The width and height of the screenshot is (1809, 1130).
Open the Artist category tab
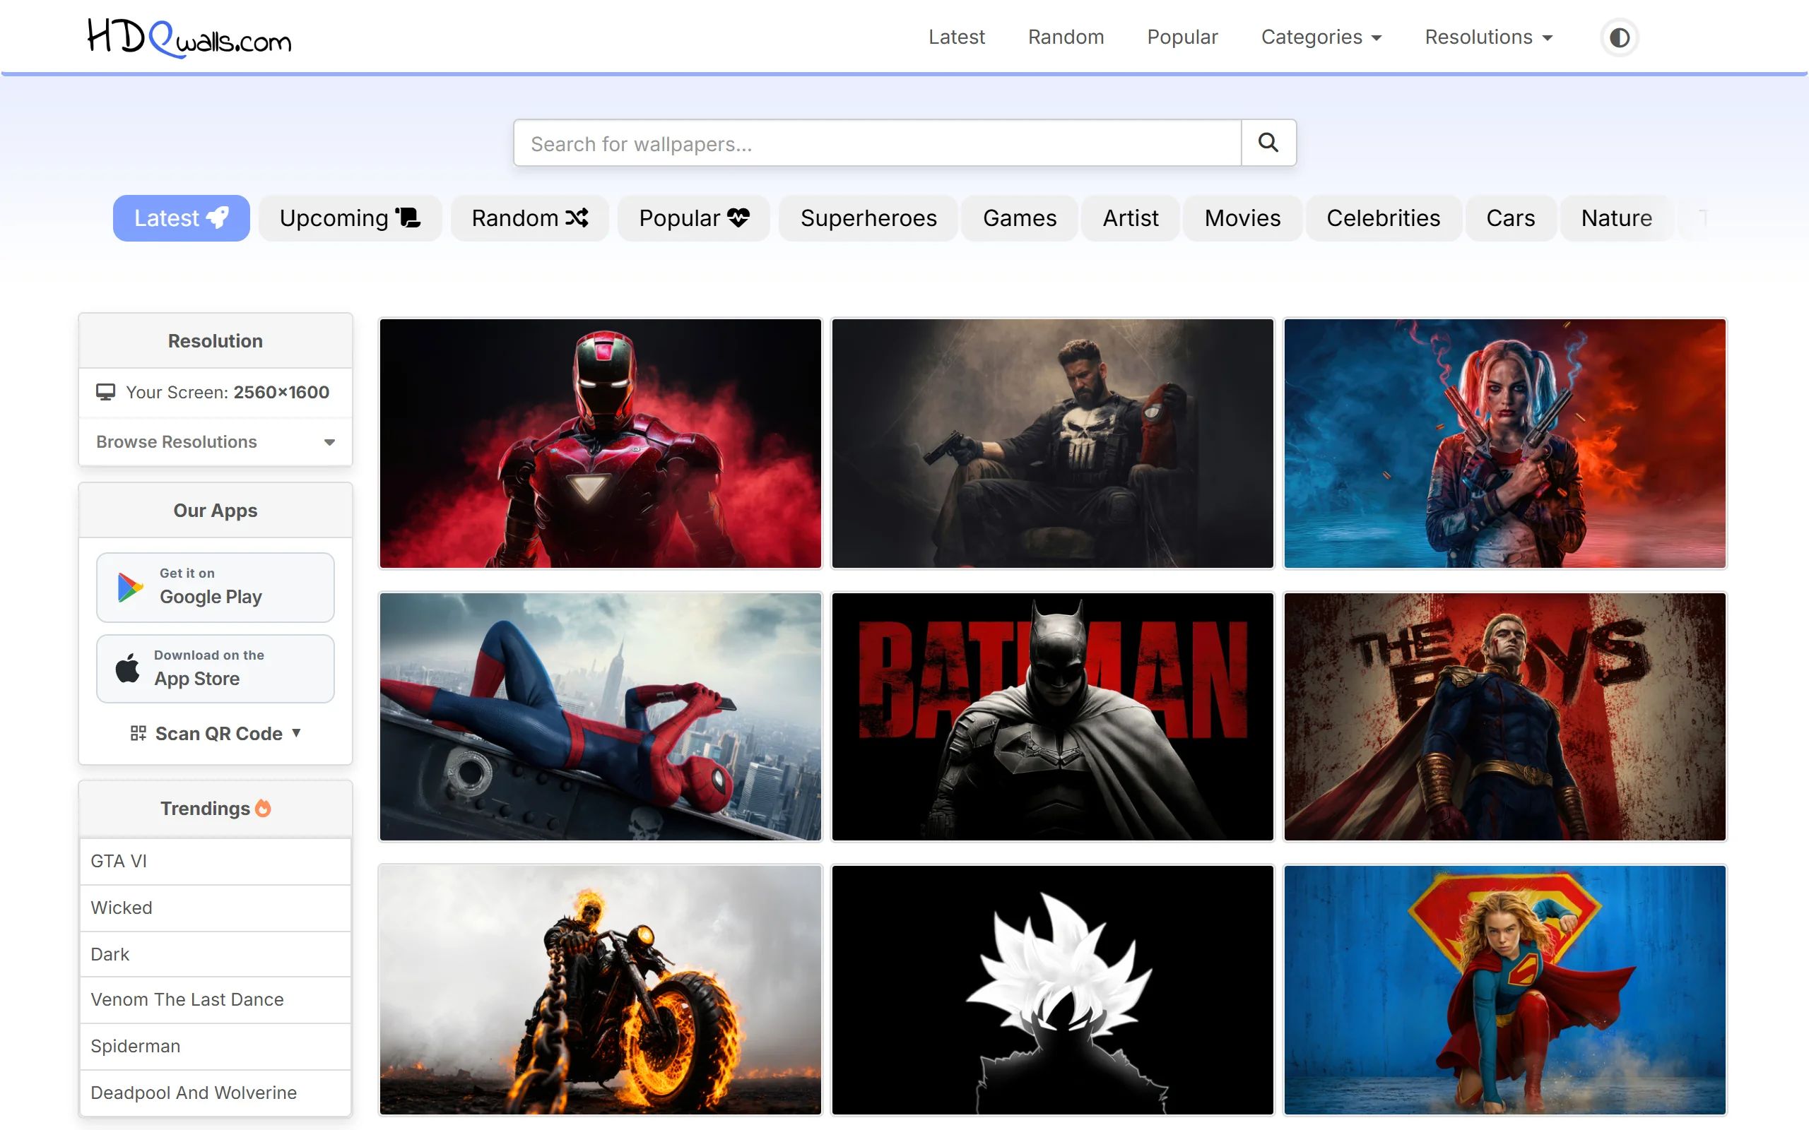[x=1130, y=218]
